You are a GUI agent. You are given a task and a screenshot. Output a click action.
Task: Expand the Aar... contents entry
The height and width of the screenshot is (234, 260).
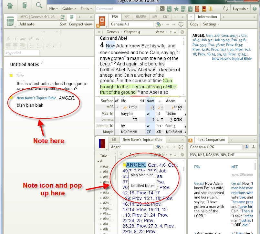[101, 167]
